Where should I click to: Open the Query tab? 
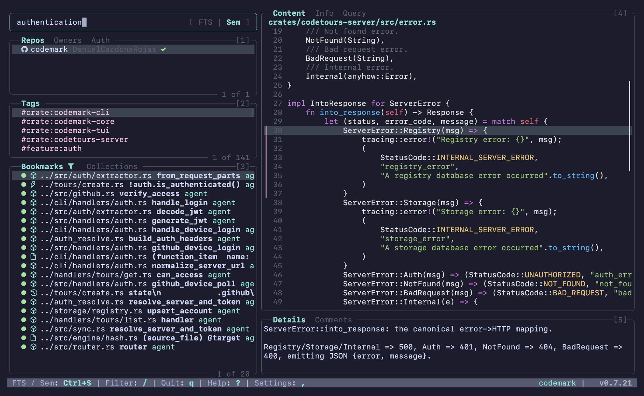pos(354,13)
